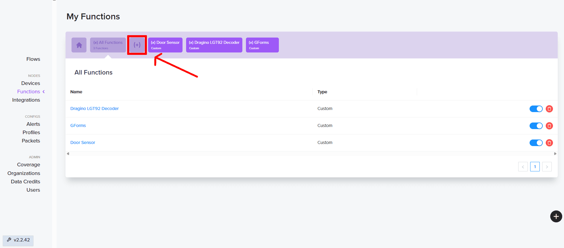The image size is (564, 248).
Task: Open Dragino LGT92 Decoder link in table
Action: (x=95, y=108)
